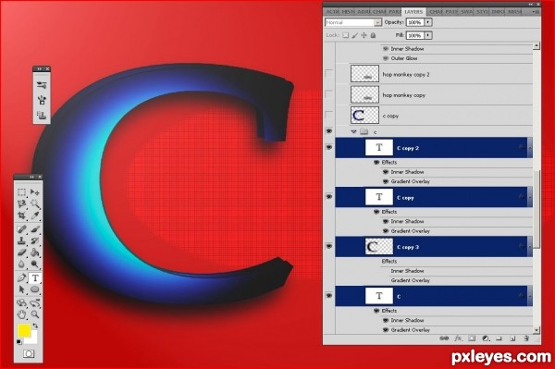
Task: Select the Horizontal Type tool
Action: (35, 278)
